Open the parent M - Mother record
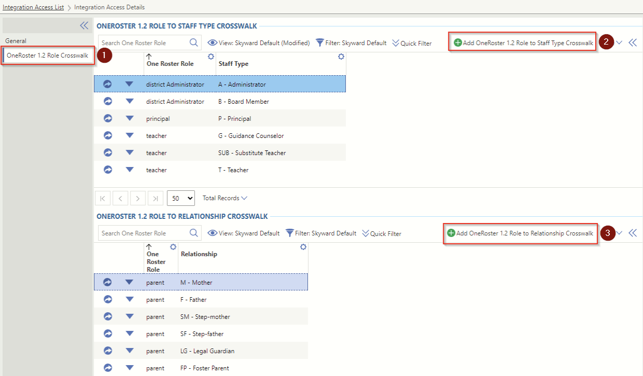 click(108, 282)
